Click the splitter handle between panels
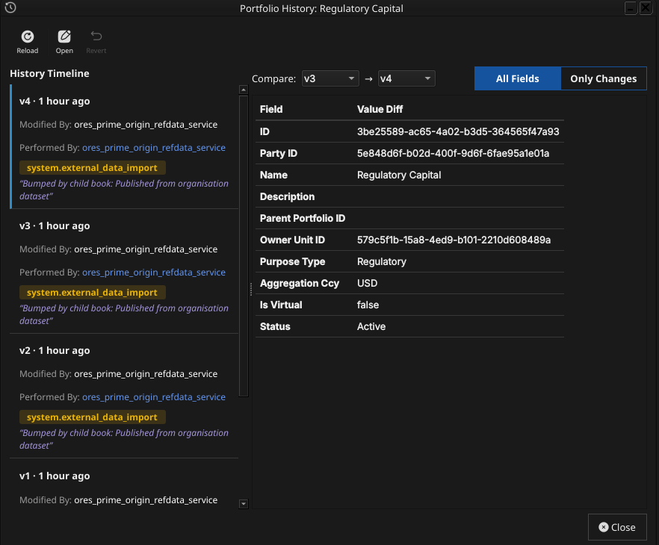This screenshot has width=659, height=545. pyautogui.click(x=251, y=290)
